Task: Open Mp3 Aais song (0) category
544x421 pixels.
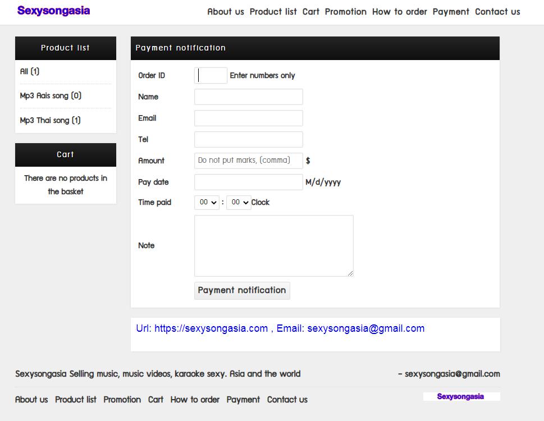Action: click(x=51, y=96)
